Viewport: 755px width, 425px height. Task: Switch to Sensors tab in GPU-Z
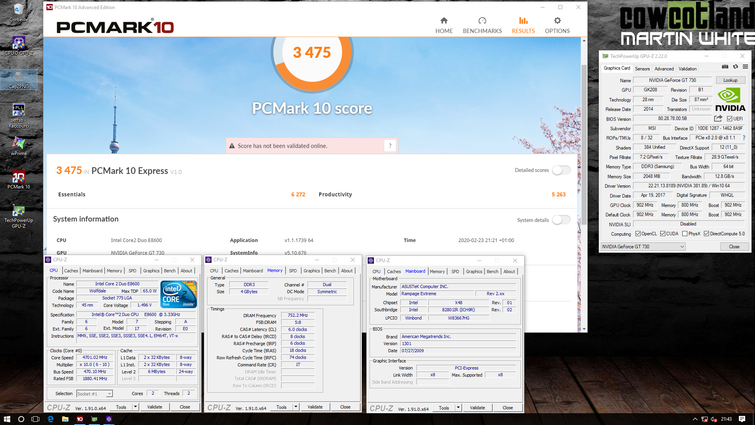642,68
